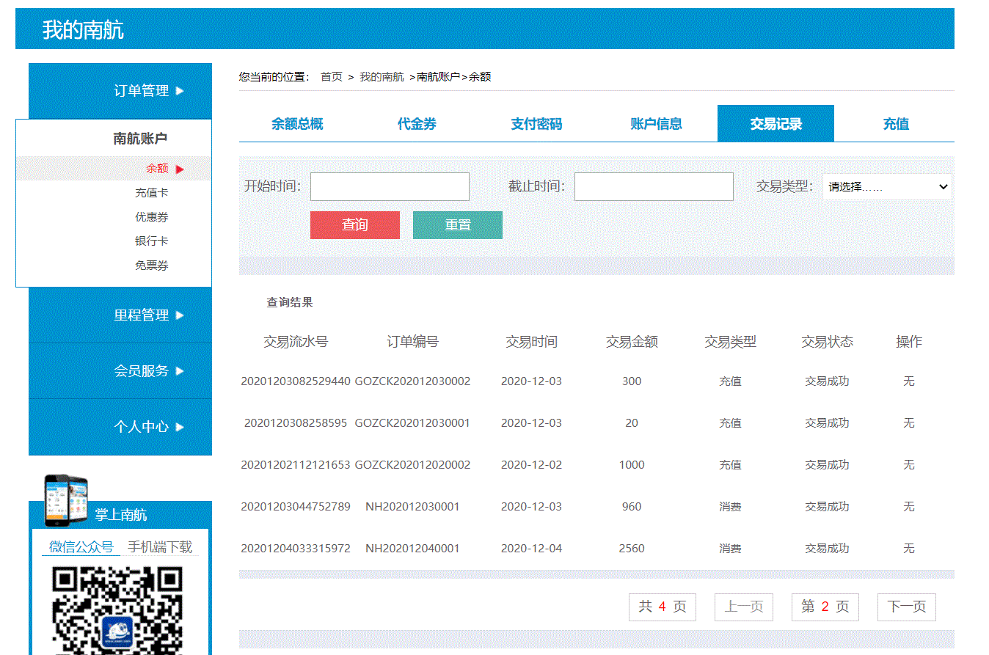This screenshot has width=989, height=655.
Task: Click the 掌上南航 panel title
Action: click(121, 515)
